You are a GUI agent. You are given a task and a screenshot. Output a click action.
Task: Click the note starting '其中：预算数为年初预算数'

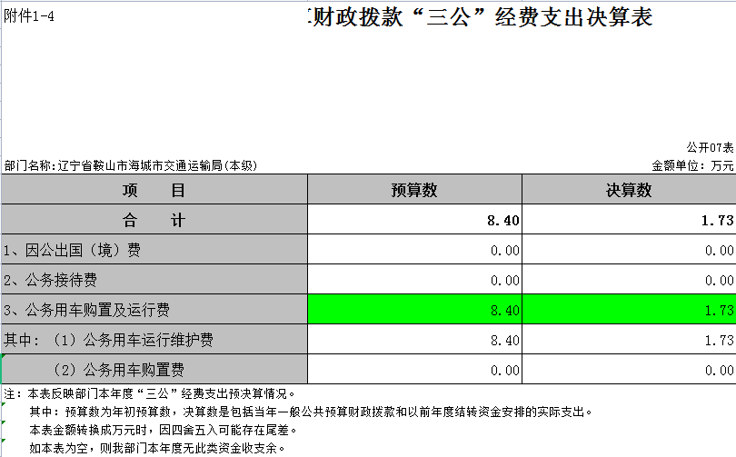(x=311, y=412)
